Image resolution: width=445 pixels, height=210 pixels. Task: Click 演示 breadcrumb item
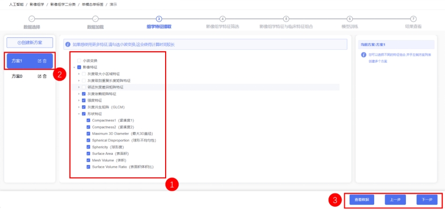(114, 4)
